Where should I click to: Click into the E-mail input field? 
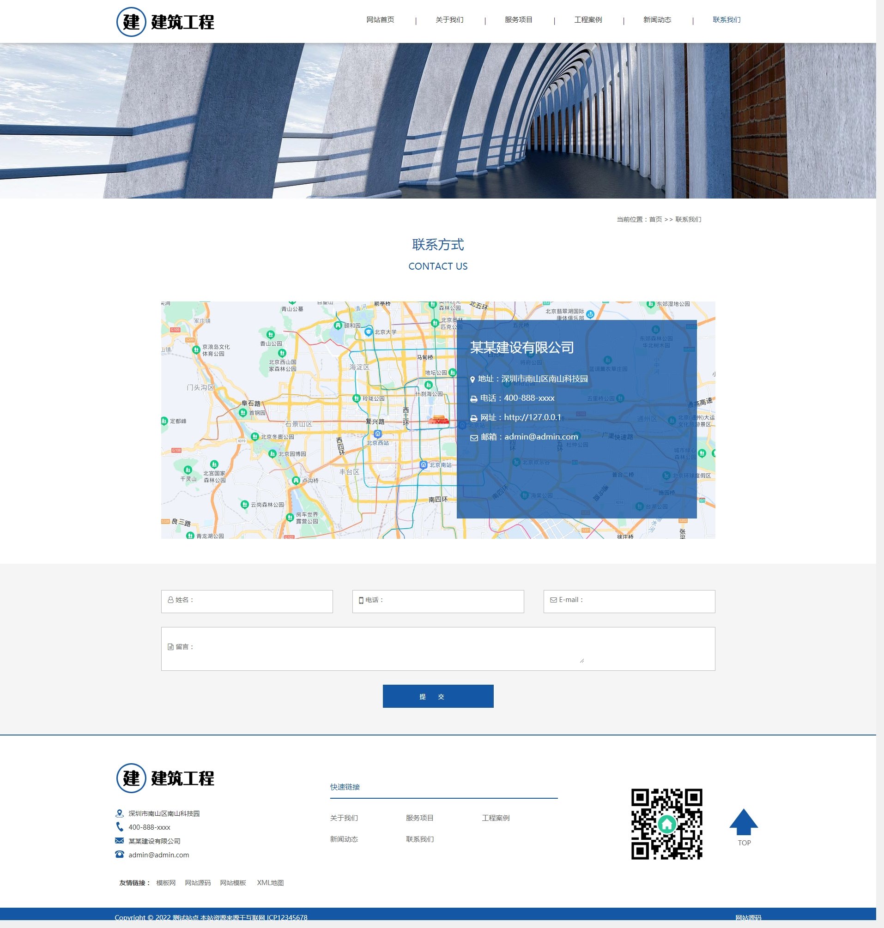click(629, 602)
